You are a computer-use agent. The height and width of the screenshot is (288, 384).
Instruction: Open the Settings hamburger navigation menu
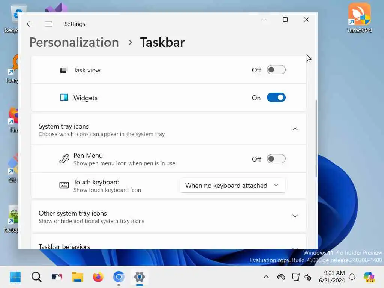48,24
